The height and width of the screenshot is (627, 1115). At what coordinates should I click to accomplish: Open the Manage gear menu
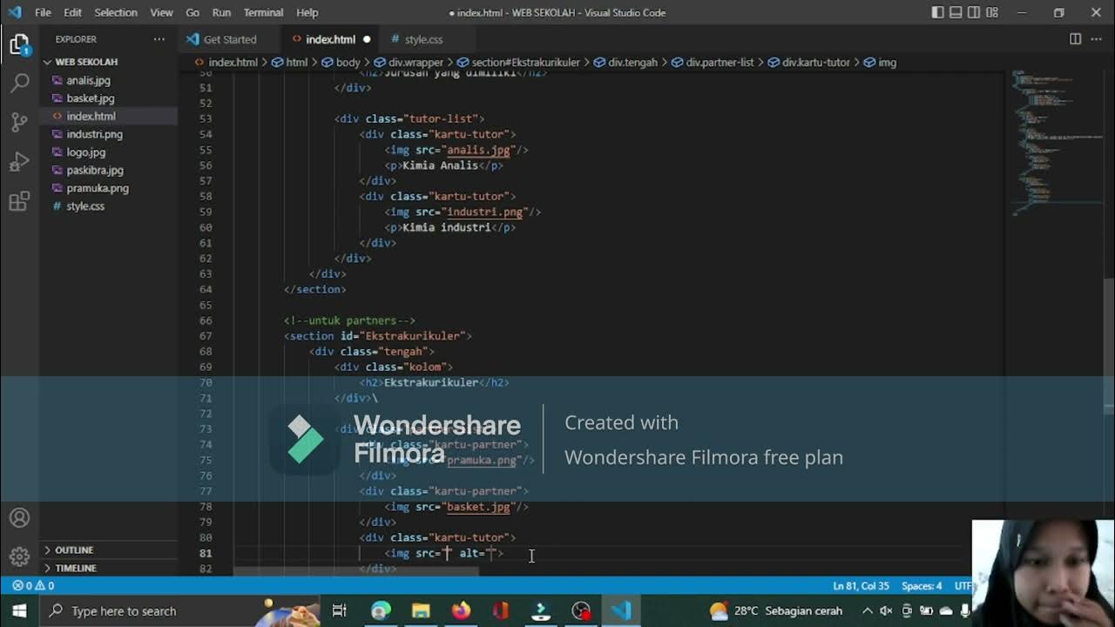pos(19,556)
